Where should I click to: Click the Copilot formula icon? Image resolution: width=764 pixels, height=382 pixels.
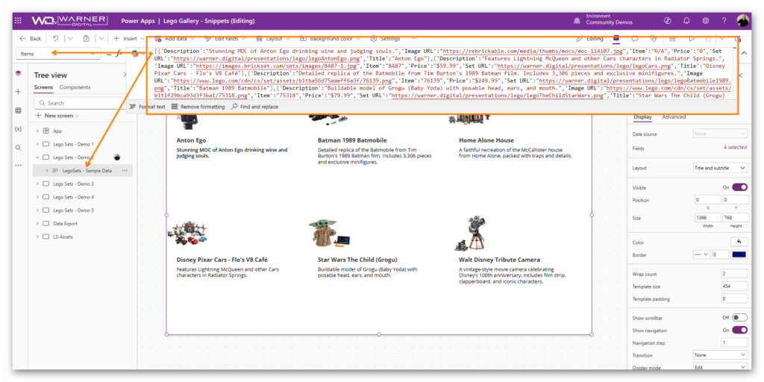[136, 54]
